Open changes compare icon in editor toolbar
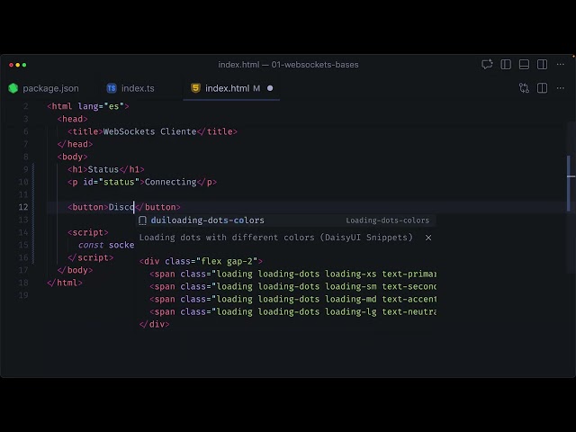 (524, 88)
